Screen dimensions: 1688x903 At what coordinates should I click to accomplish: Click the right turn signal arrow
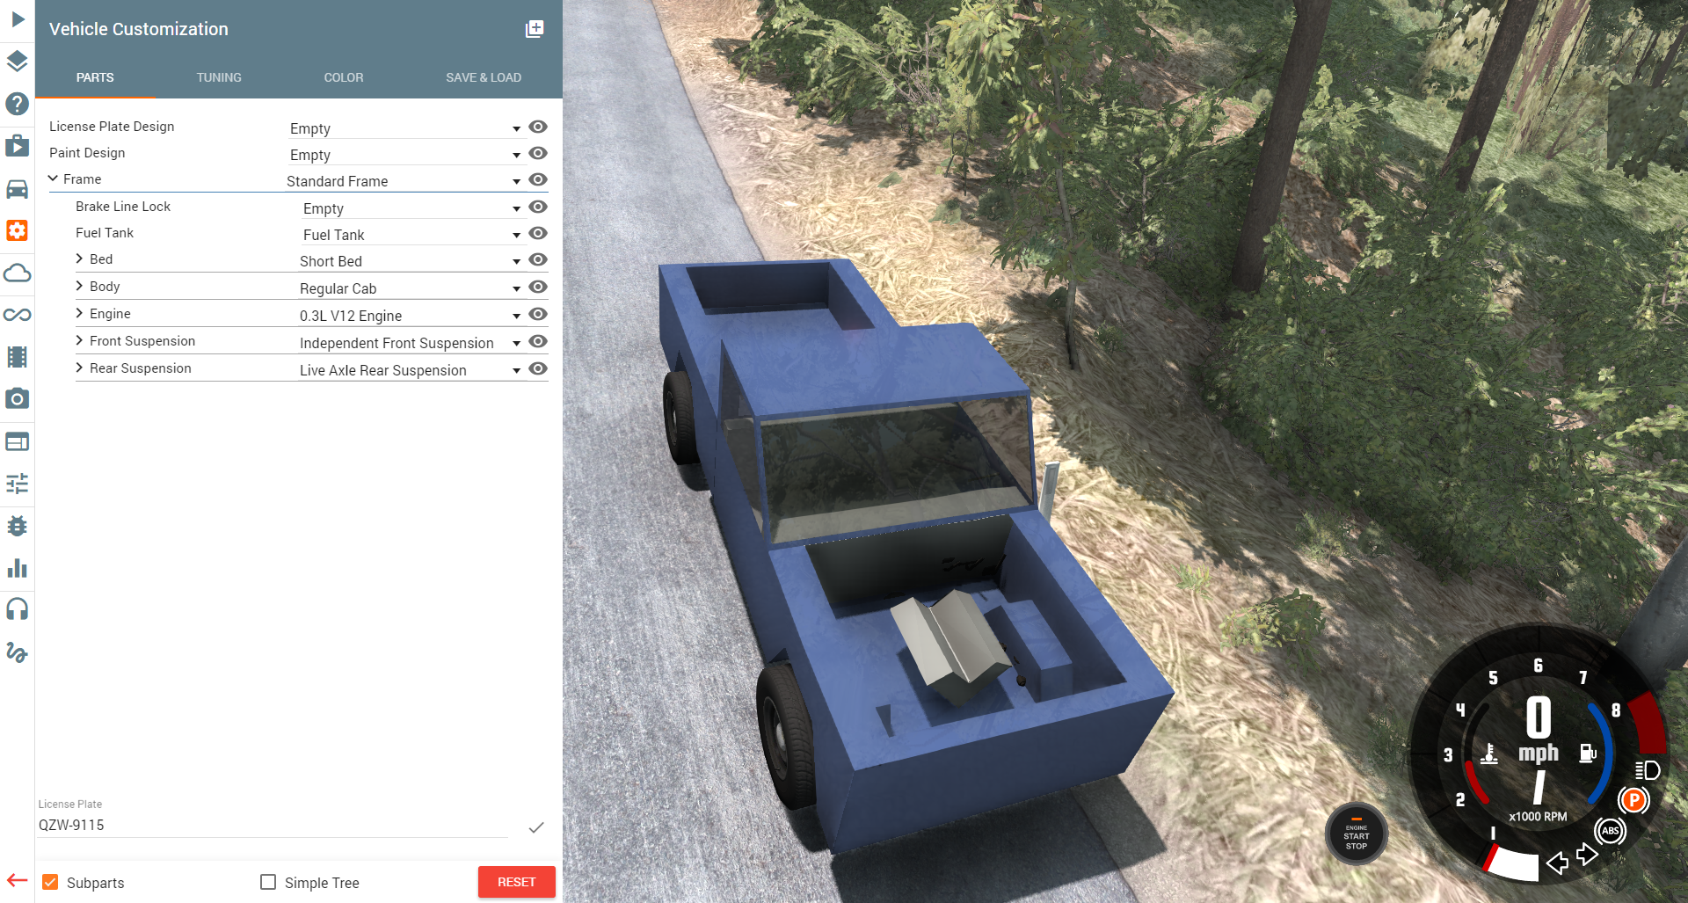click(x=1587, y=854)
